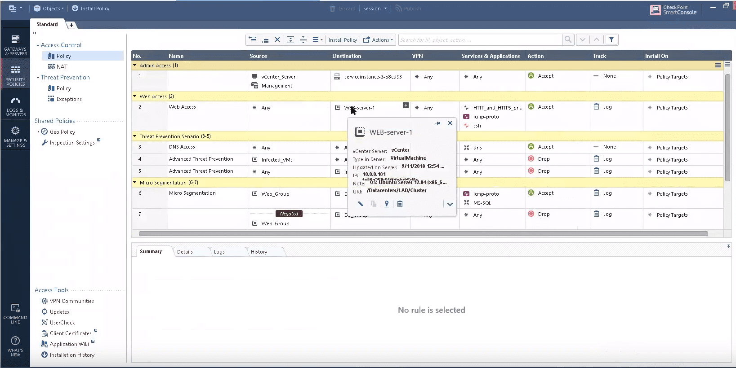Open the Command Line panel
Screen dimensions: 736x368
coord(15,314)
